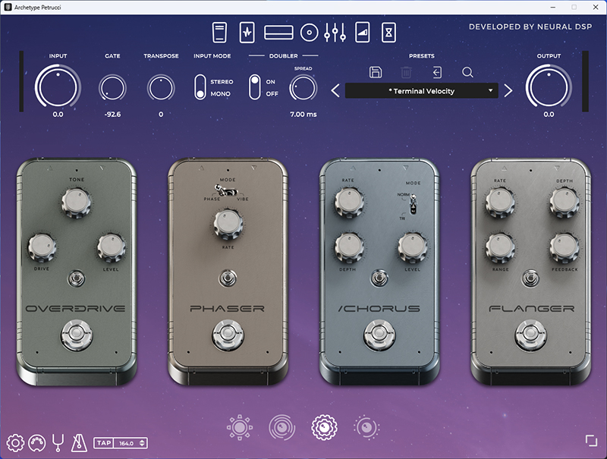The width and height of the screenshot is (607, 459).
Task: Open the tuner fork icon
Action: point(58,443)
